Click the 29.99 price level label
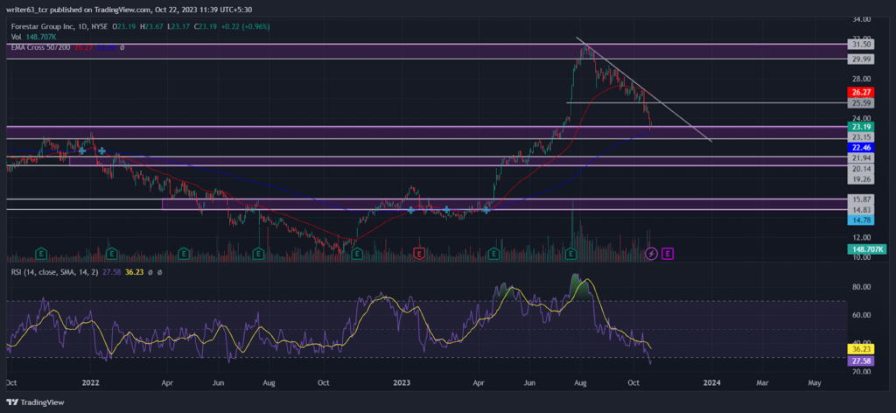This screenshot has width=896, height=413. [859, 59]
